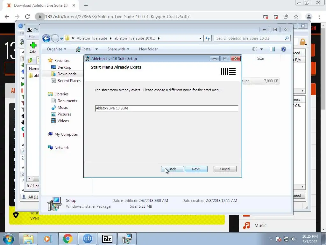Open a new browser tab
The image size is (326, 245).
[86, 5]
